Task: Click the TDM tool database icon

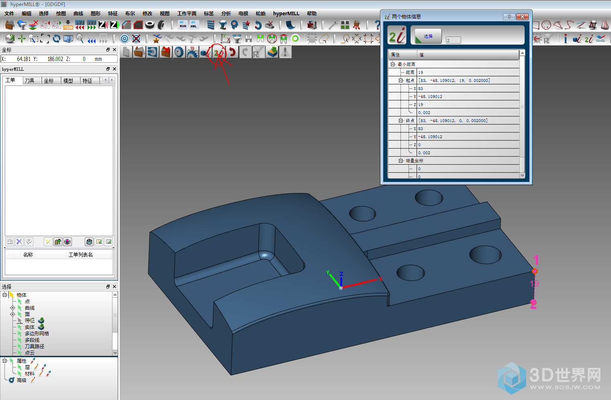Action: coord(68,25)
